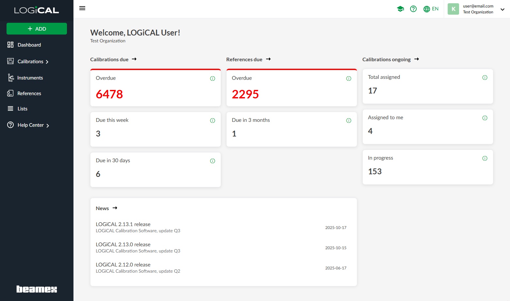The image size is (510, 301).
Task: Click the help question mark icon in header
Action: [x=413, y=9]
